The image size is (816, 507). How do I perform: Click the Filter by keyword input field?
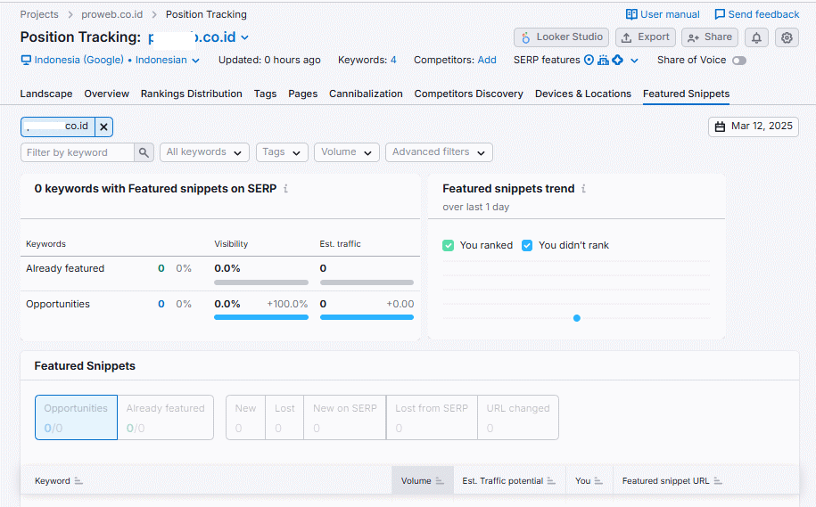(x=77, y=152)
